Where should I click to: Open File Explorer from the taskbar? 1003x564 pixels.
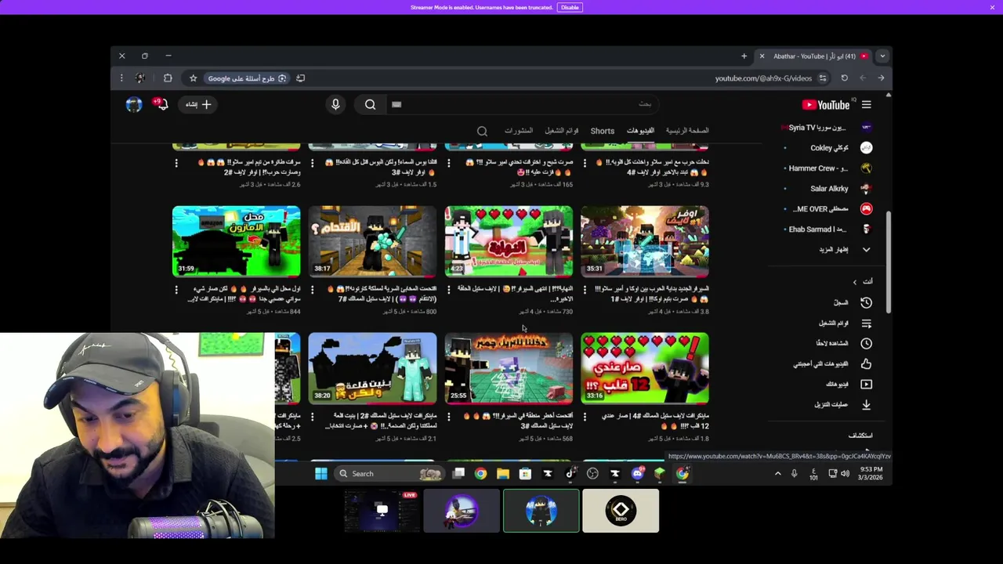tap(503, 473)
